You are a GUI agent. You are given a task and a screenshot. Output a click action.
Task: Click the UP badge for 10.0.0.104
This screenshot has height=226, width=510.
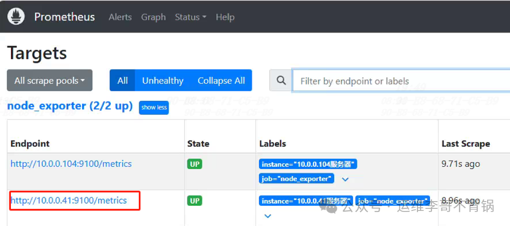pyautogui.click(x=194, y=164)
